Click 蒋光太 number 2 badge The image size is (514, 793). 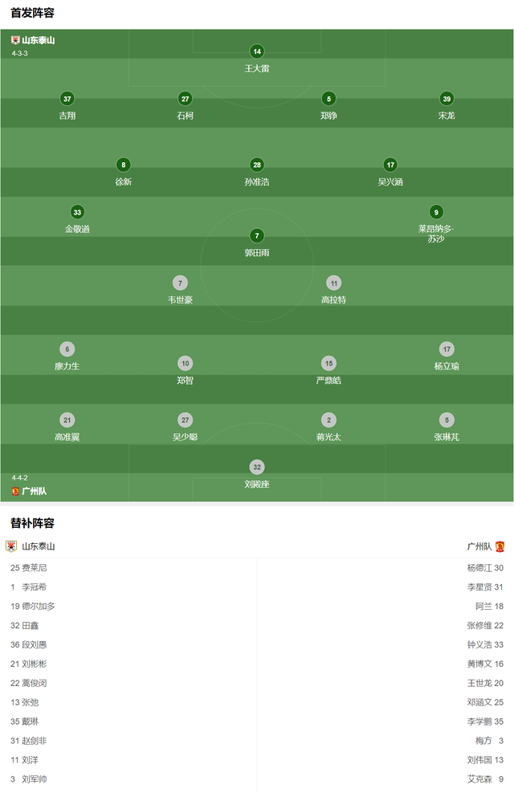coord(328,419)
